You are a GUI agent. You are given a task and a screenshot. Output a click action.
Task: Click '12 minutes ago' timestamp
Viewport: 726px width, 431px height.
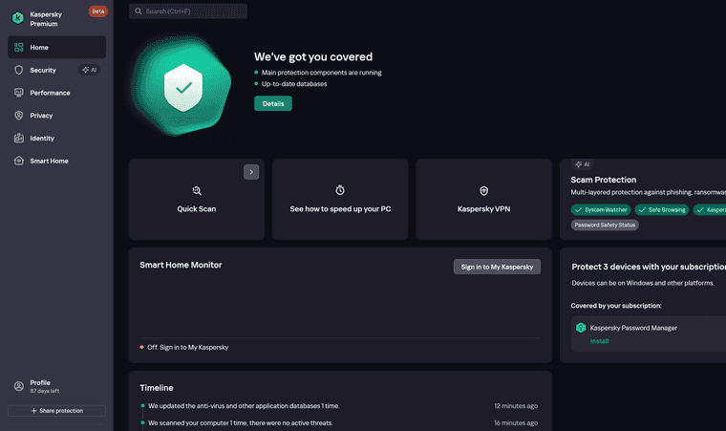pos(516,406)
